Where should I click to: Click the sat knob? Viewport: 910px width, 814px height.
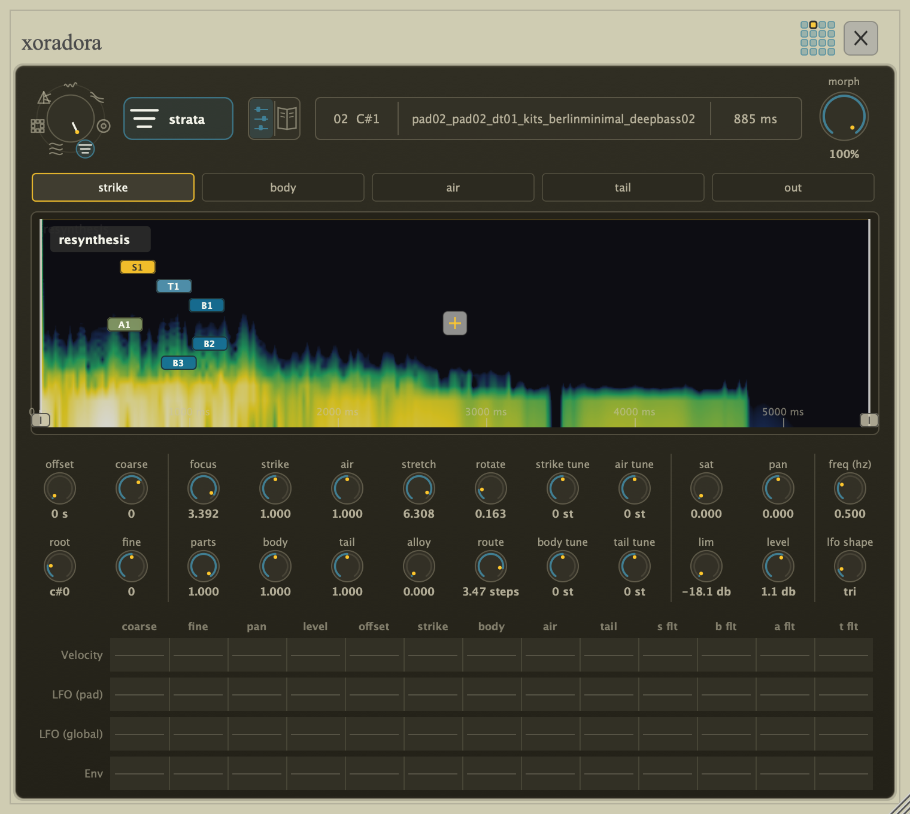click(x=706, y=488)
